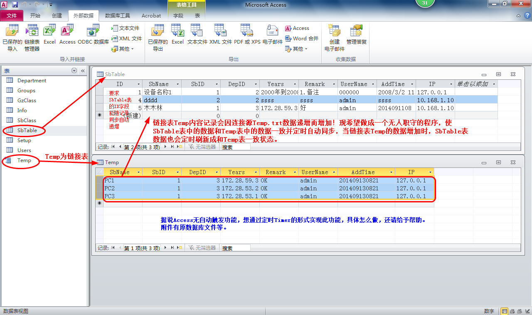
Task: Open AddTime column dropdown in Temp table
Action: (391, 172)
